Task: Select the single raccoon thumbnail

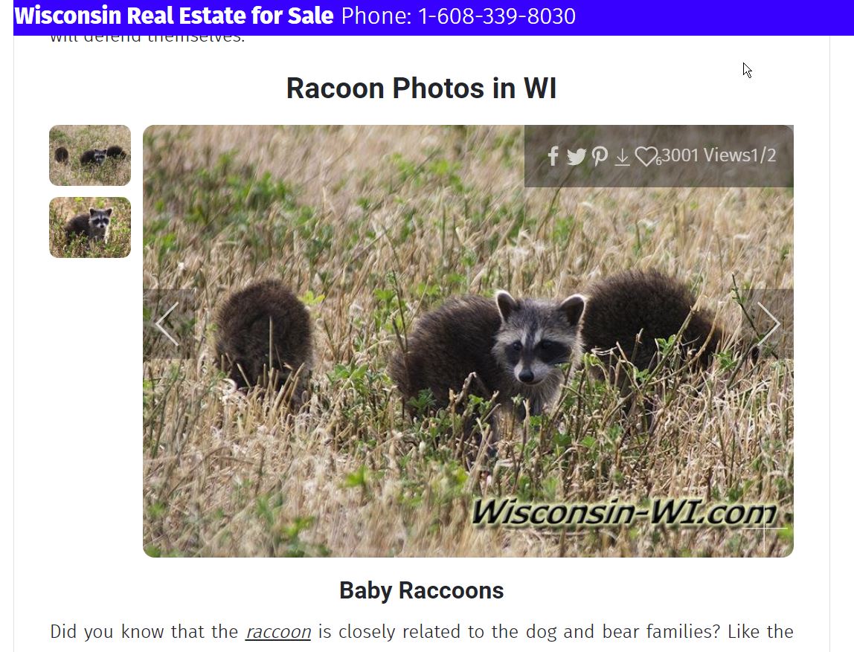Action: point(90,227)
